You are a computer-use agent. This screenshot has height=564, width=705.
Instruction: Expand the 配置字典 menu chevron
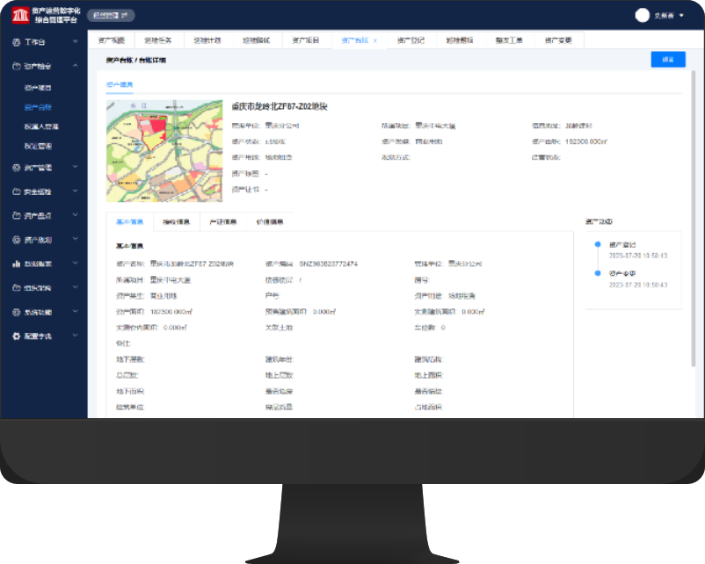tap(76, 336)
